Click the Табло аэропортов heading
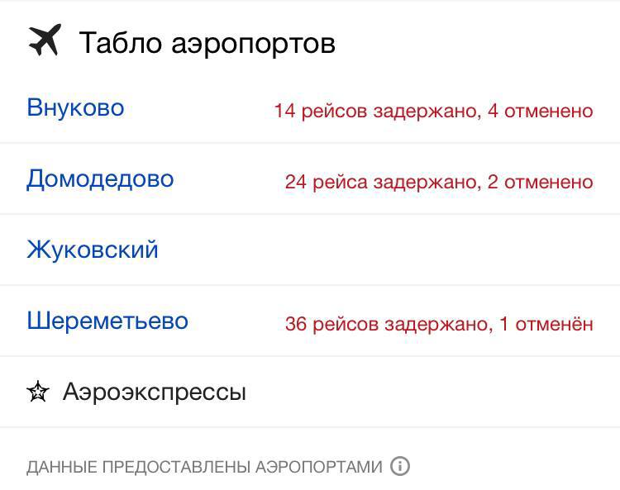The height and width of the screenshot is (490, 620). (207, 42)
